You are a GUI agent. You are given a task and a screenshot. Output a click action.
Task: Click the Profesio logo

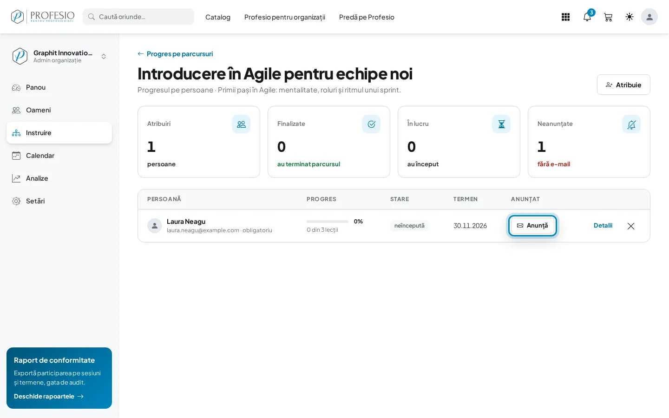(43, 17)
